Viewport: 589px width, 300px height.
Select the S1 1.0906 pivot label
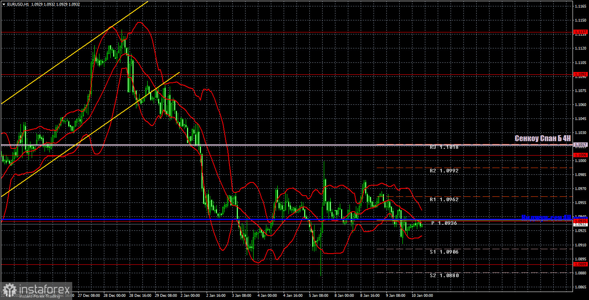pos(444,252)
